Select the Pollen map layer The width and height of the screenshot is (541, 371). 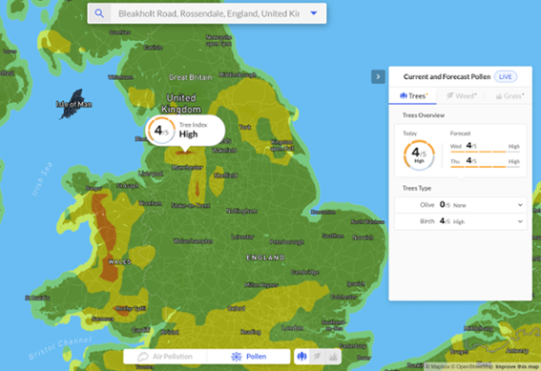[248, 357]
